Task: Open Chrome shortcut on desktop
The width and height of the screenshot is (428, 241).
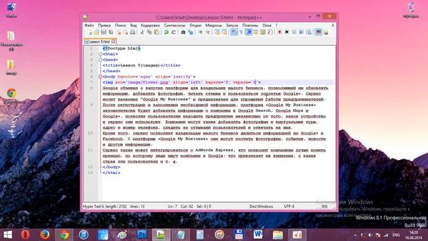Action: (11, 95)
